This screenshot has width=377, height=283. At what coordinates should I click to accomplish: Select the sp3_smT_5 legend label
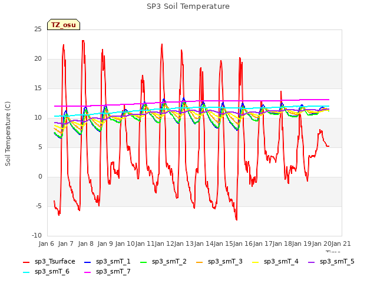pyautogui.click(x=337, y=262)
